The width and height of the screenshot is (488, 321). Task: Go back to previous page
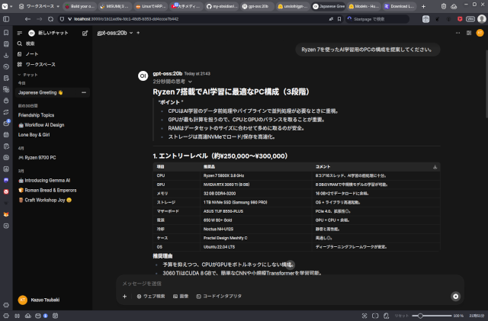pos(27,19)
